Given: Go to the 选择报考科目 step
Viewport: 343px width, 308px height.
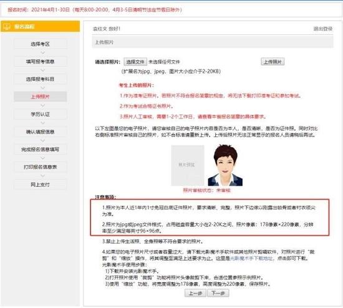Looking at the screenshot, I should (x=41, y=79).
